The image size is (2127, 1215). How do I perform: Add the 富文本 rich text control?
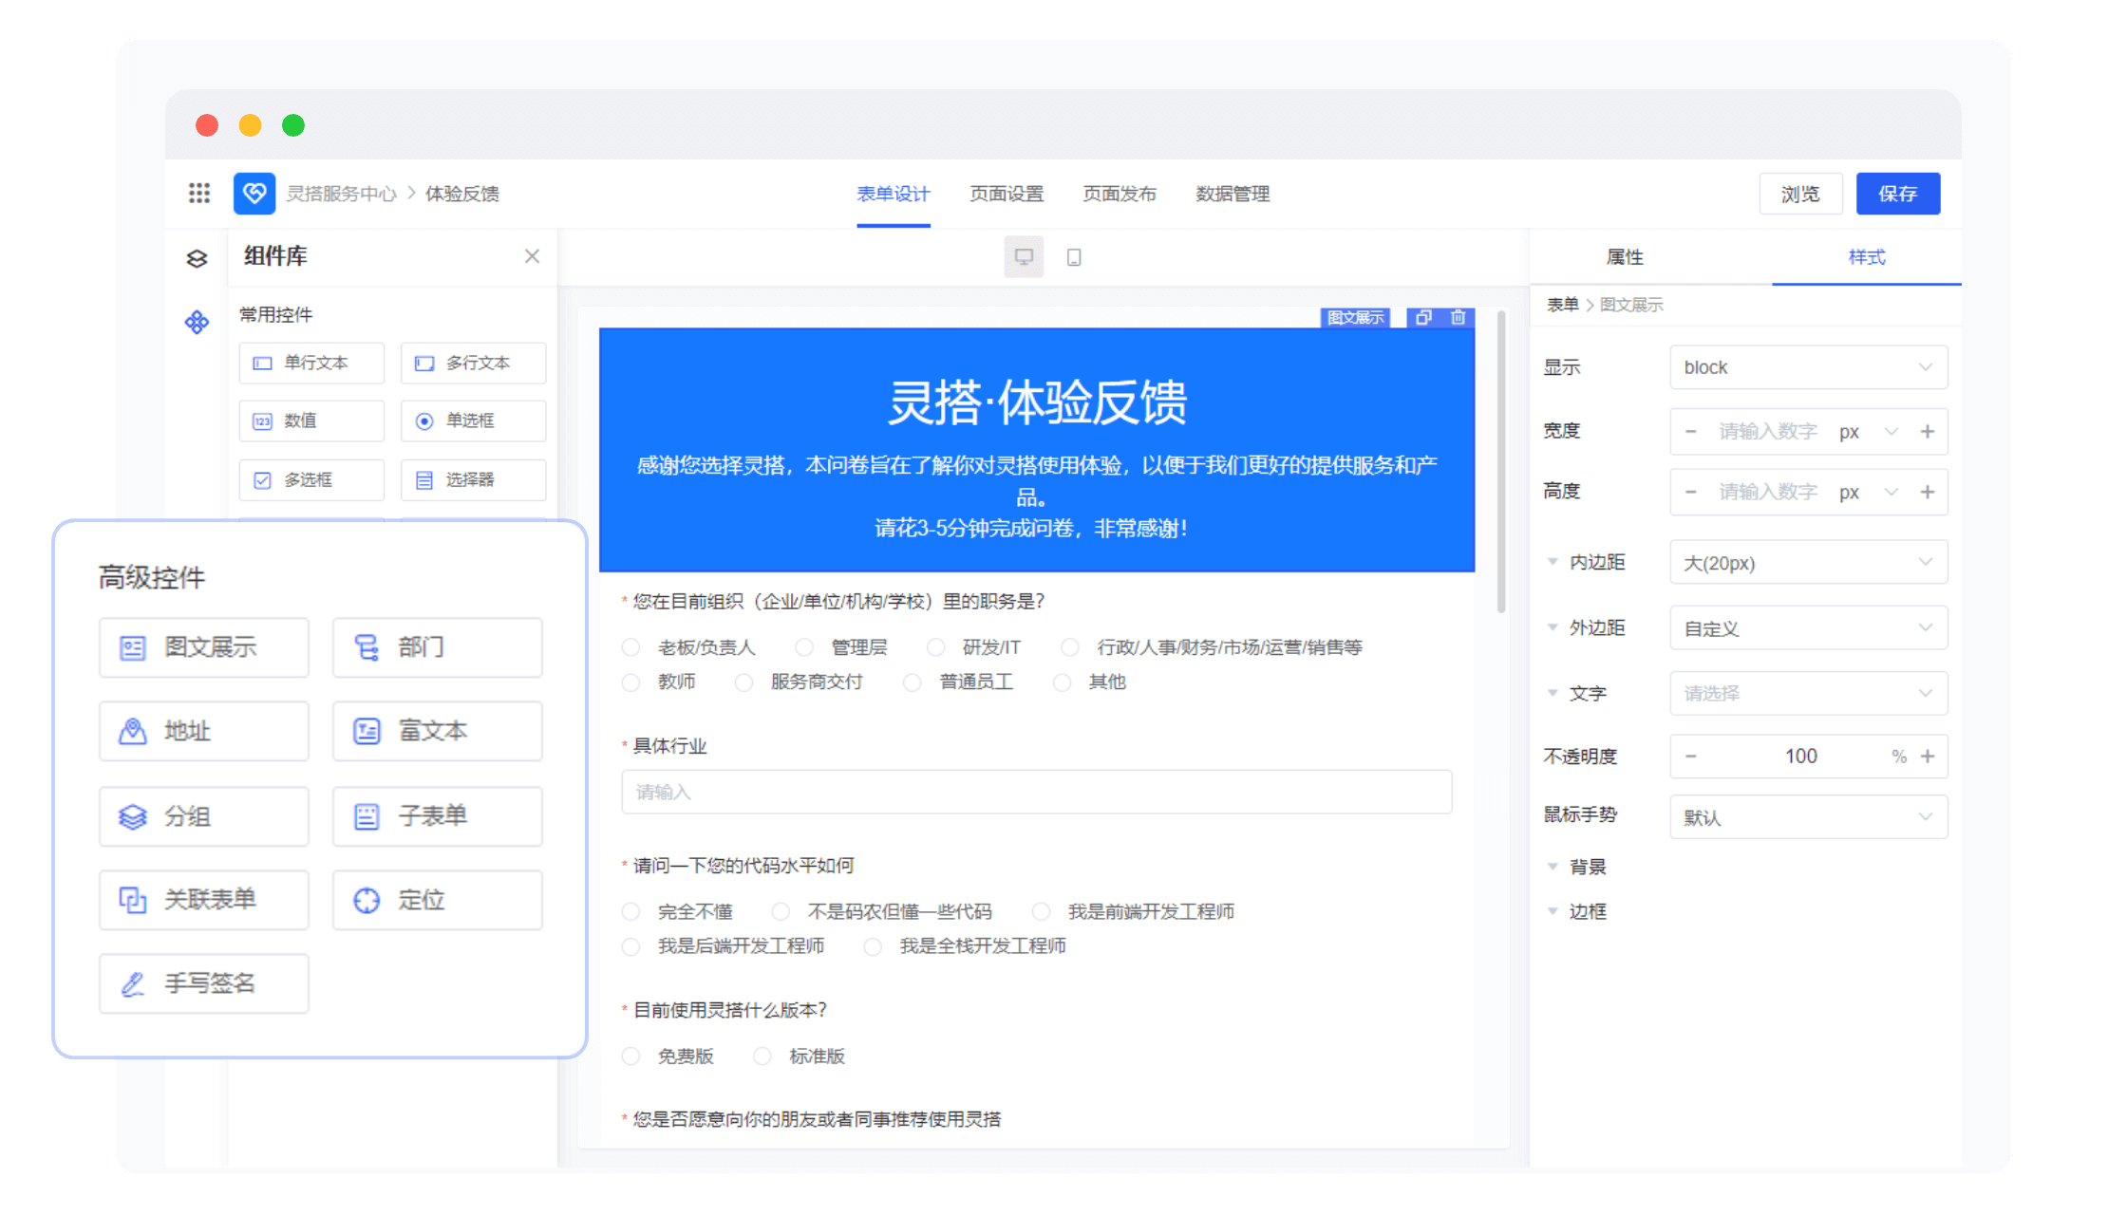(438, 731)
